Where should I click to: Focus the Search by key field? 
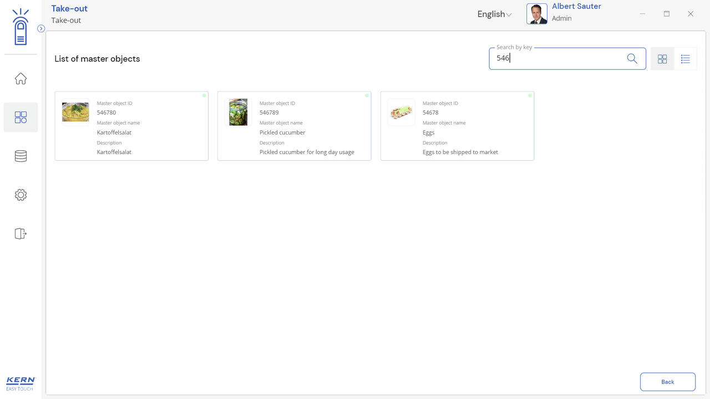pyautogui.click(x=557, y=59)
